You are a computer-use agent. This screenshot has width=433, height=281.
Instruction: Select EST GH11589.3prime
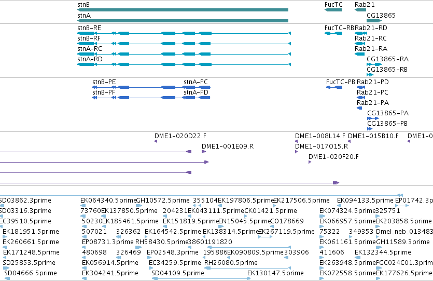[403, 242]
